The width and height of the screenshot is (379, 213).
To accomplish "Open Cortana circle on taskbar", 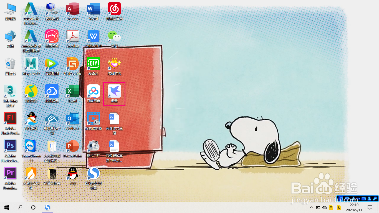I will click(x=33, y=207).
